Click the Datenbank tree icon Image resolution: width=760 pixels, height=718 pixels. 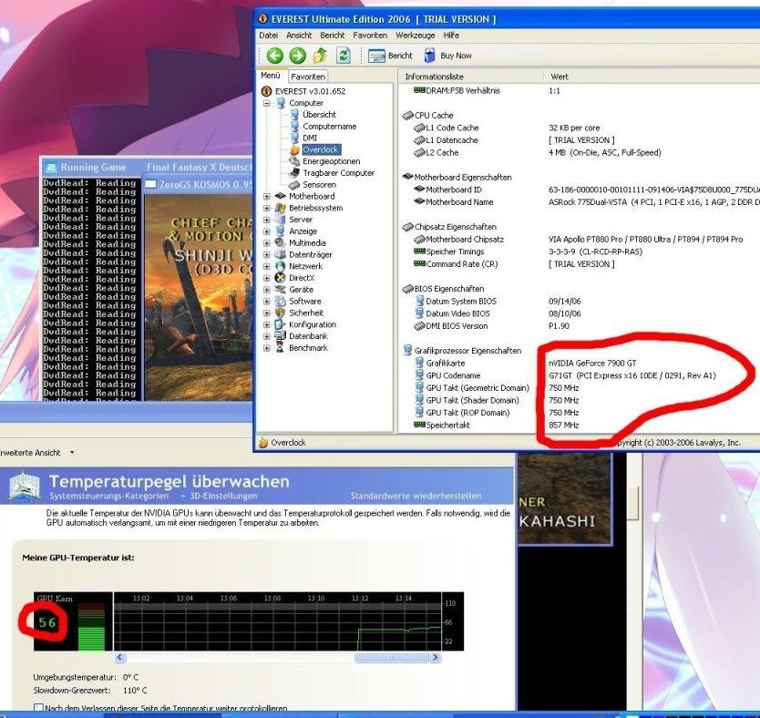[x=280, y=335]
